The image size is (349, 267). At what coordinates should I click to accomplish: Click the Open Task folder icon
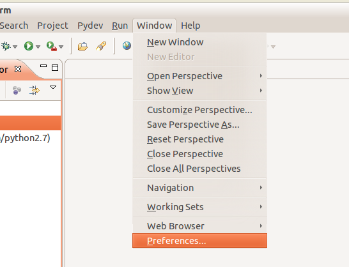pos(82,46)
